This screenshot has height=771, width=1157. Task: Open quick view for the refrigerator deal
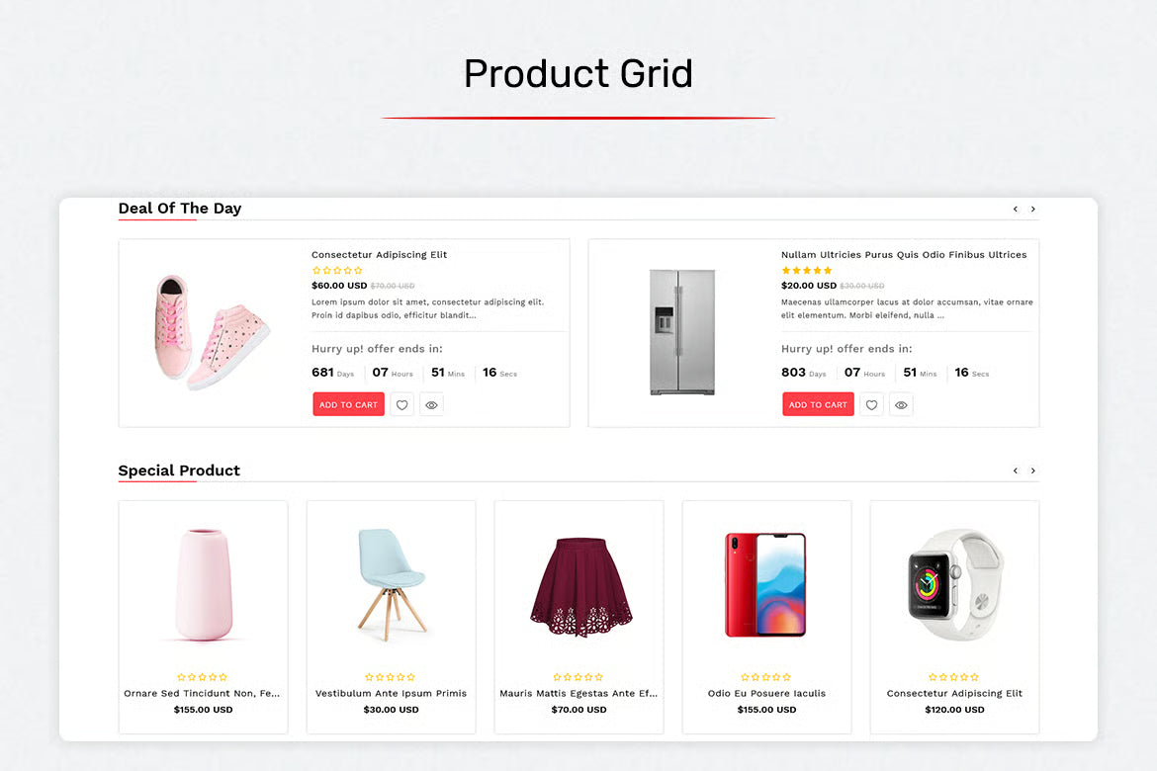(x=901, y=404)
